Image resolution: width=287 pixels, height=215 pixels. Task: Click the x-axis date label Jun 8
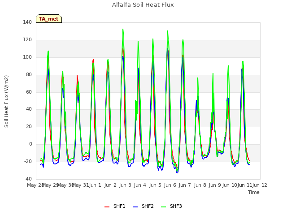[200, 185]
